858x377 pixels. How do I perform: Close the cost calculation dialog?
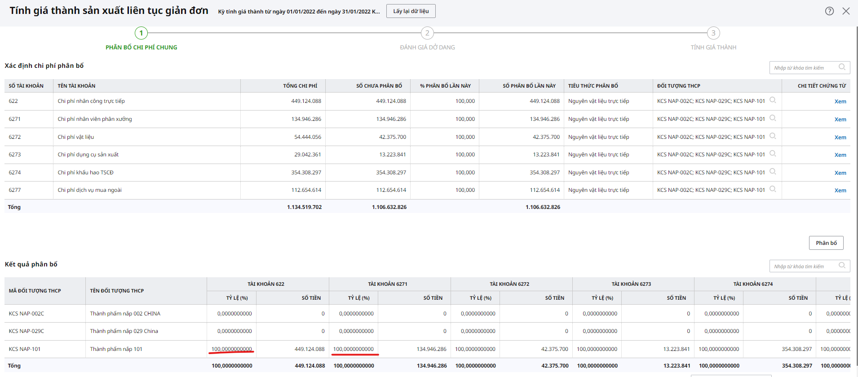846,11
